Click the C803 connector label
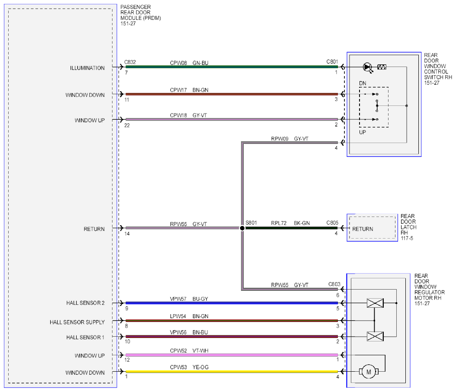456x392 pixels. (x=334, y=284)
